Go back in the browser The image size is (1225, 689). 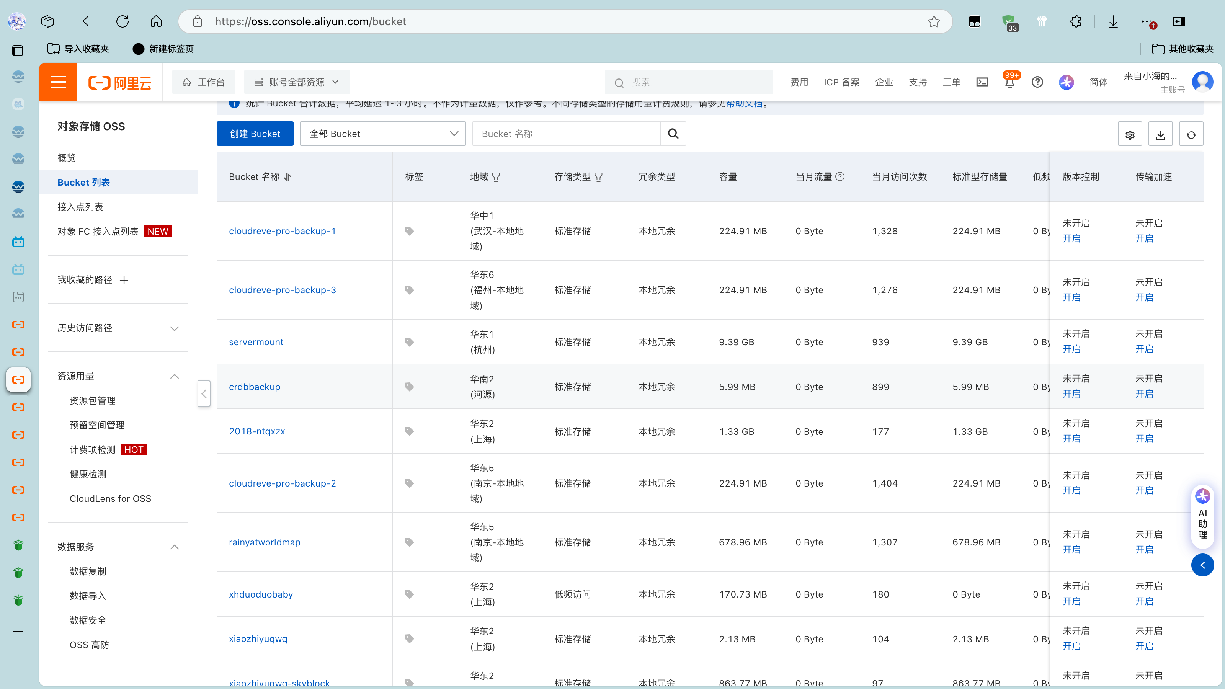pyautogui.click(x=88, y=21)
